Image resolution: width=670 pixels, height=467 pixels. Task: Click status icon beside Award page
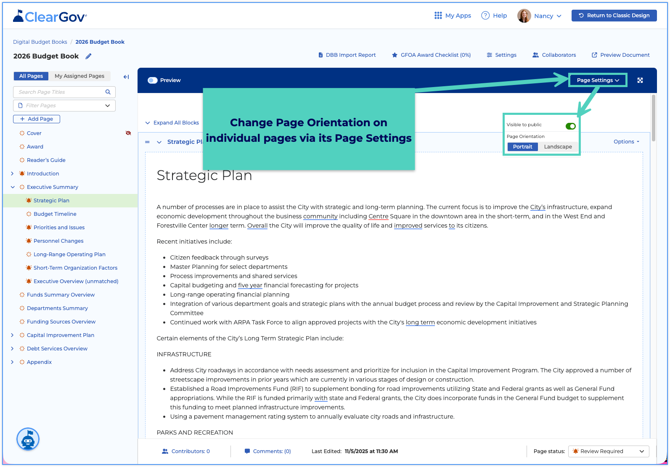pos(22,146)
